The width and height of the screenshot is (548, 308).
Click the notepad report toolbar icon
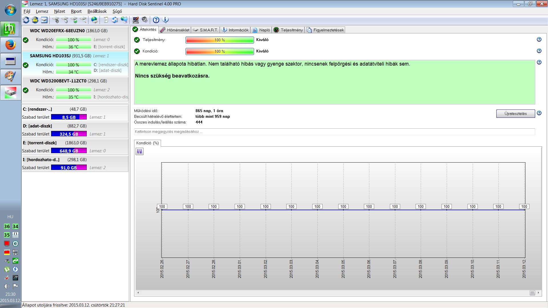106,20
